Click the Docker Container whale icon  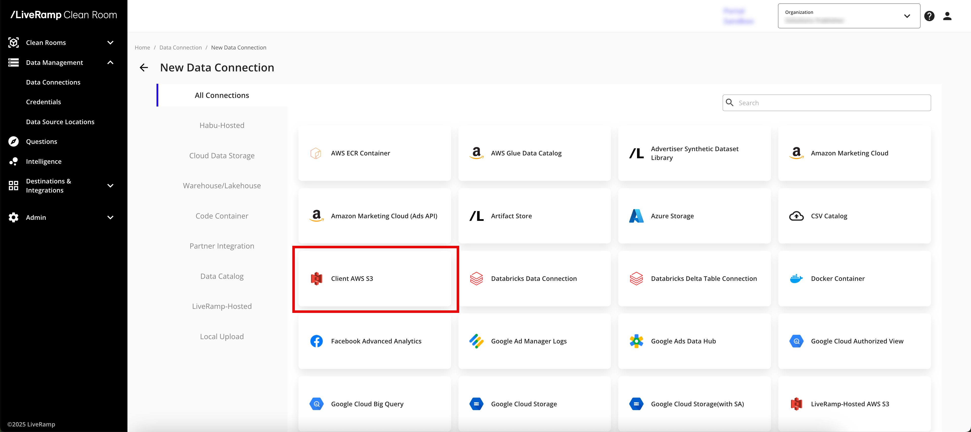796,279
